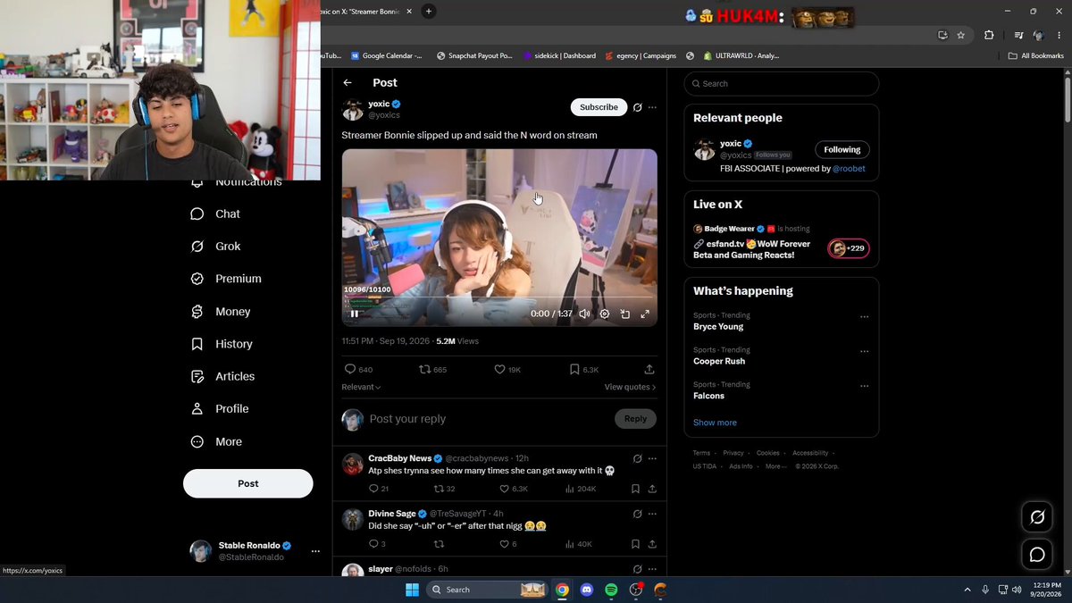
Task: Open the More menu in the left sidebar
Action: [x=216, y=441]
